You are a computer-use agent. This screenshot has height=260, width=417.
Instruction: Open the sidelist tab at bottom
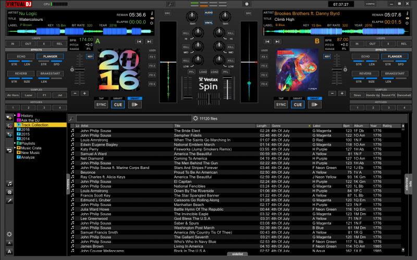238,254
